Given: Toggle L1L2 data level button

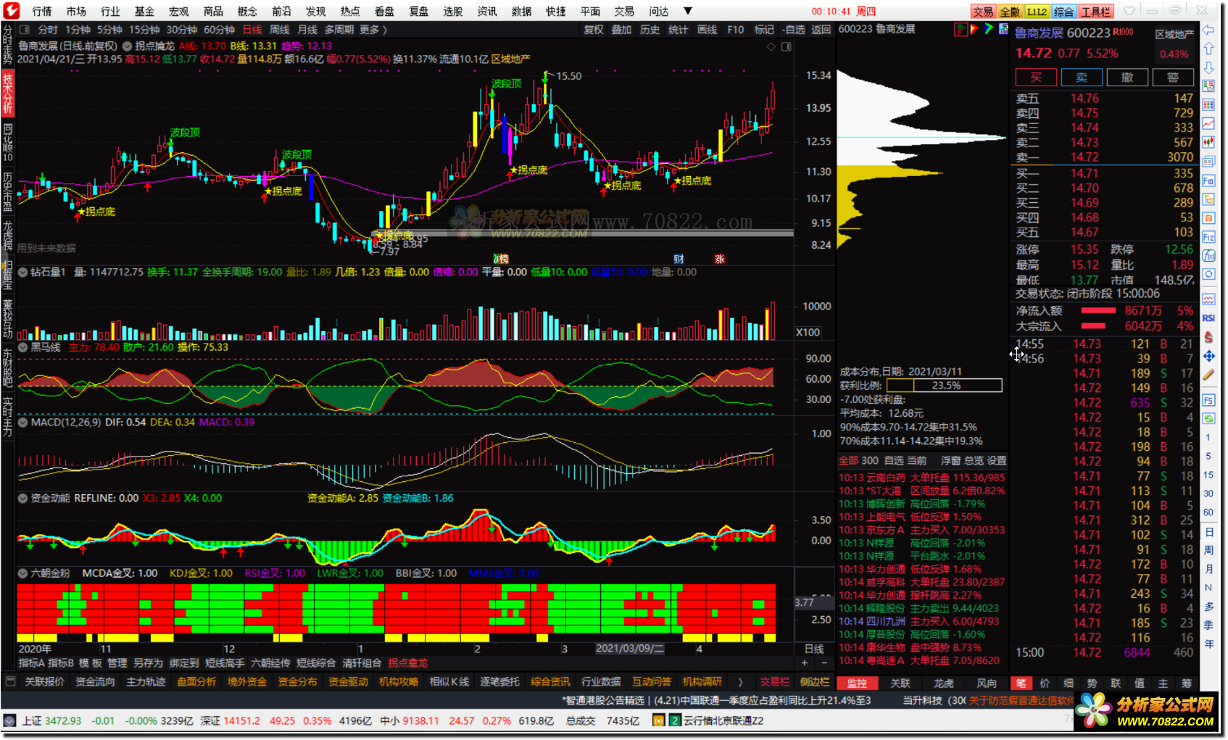Looking at the screenshot, I should pos(1037,12).
